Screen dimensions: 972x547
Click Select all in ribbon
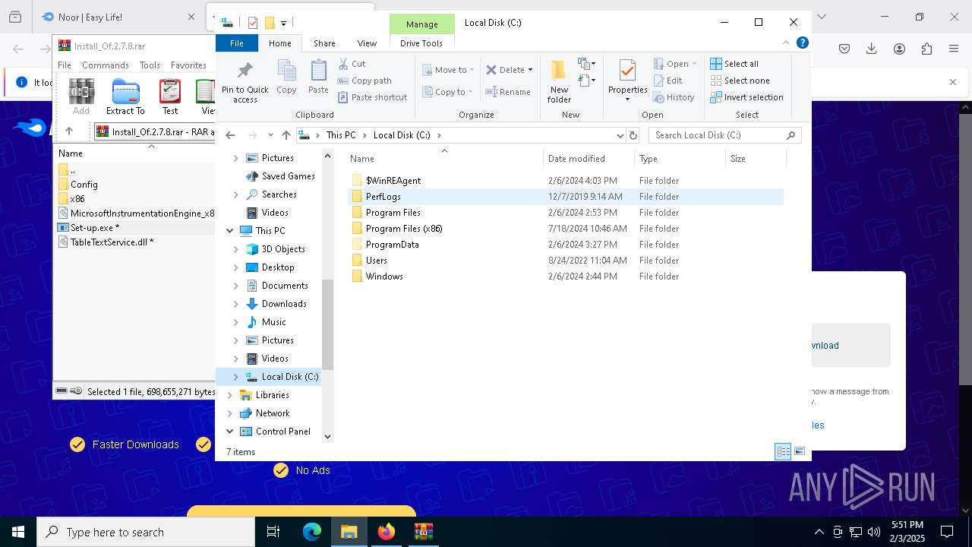pos(734,64)
